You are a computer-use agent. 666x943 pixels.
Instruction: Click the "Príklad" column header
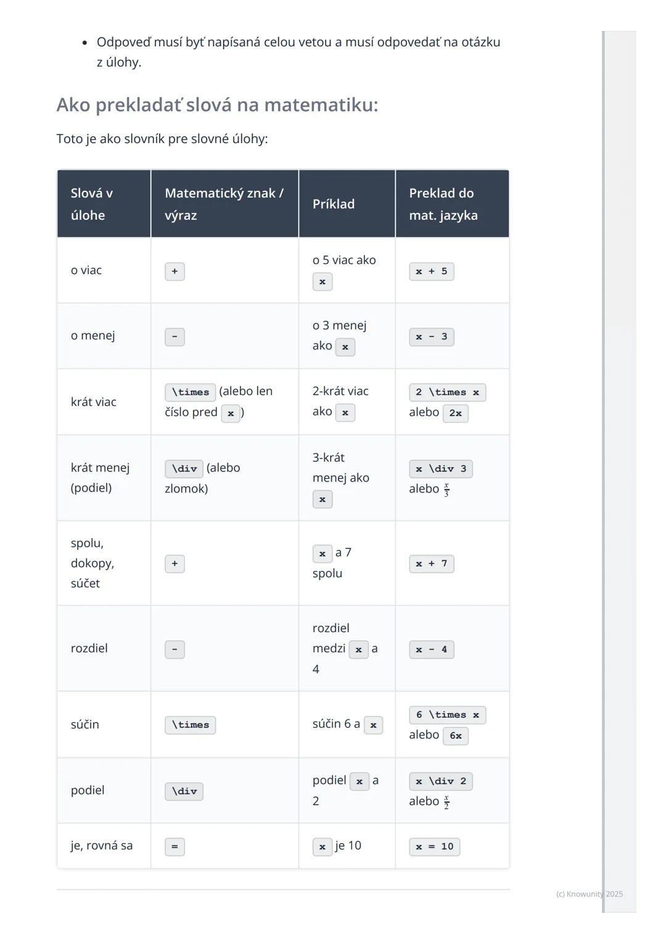point(334,204)
